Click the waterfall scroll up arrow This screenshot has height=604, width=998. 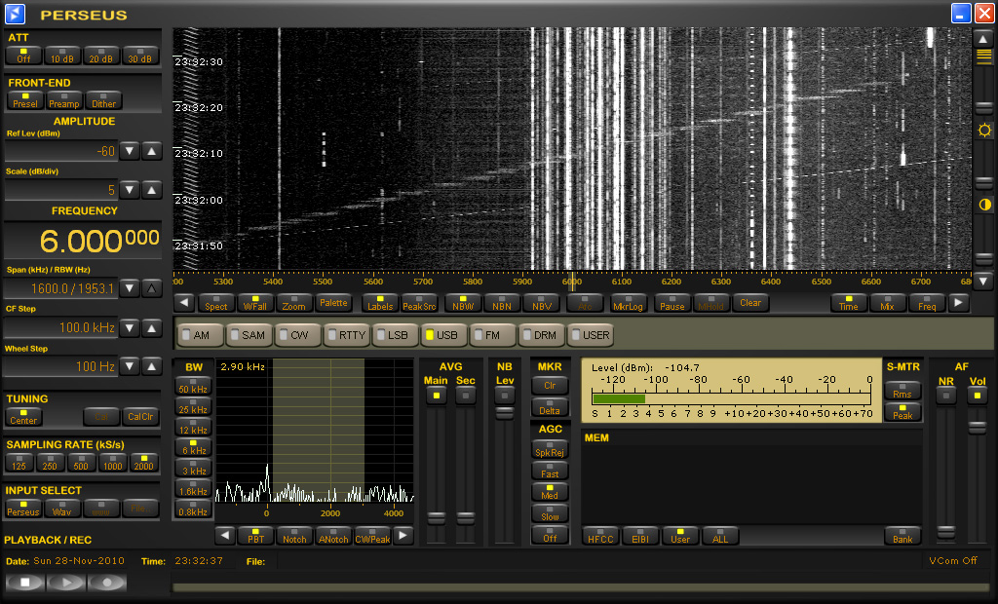(983, 39)
